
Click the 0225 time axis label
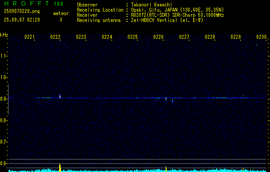pyautogui.click(x=133, y=37)
